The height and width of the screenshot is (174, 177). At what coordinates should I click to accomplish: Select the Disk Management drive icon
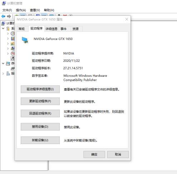13,69
